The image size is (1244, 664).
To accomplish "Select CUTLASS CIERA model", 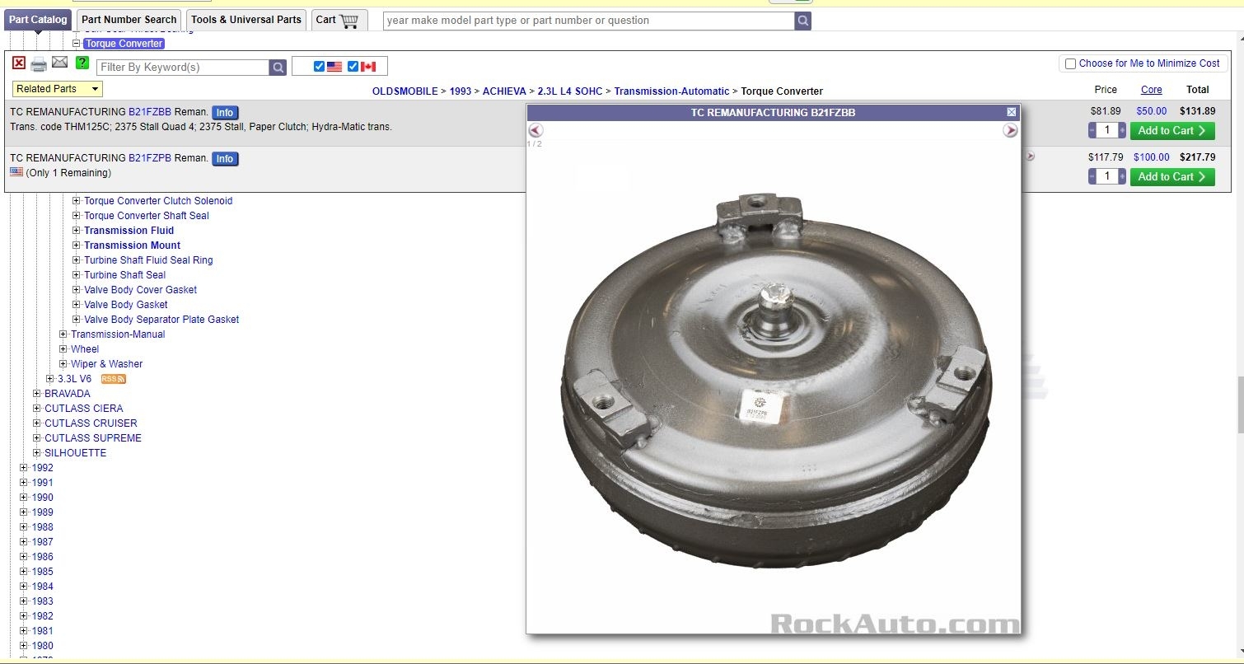I will [x=84, y=409].
